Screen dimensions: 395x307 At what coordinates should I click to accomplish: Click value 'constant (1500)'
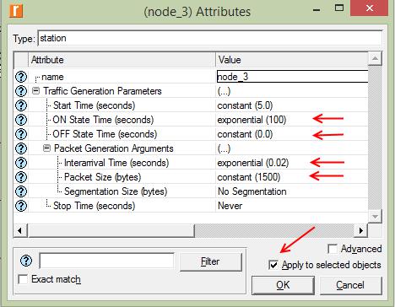[249, 177]
